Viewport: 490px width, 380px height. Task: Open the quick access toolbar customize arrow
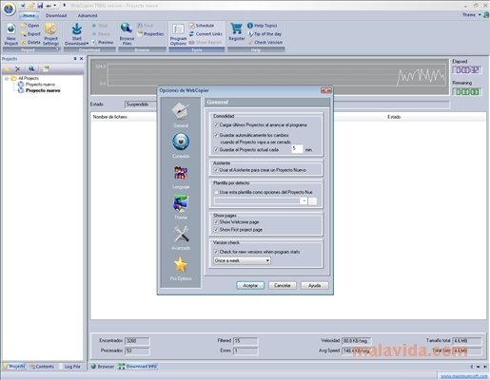pyautogui.click(x=65, y=6)
